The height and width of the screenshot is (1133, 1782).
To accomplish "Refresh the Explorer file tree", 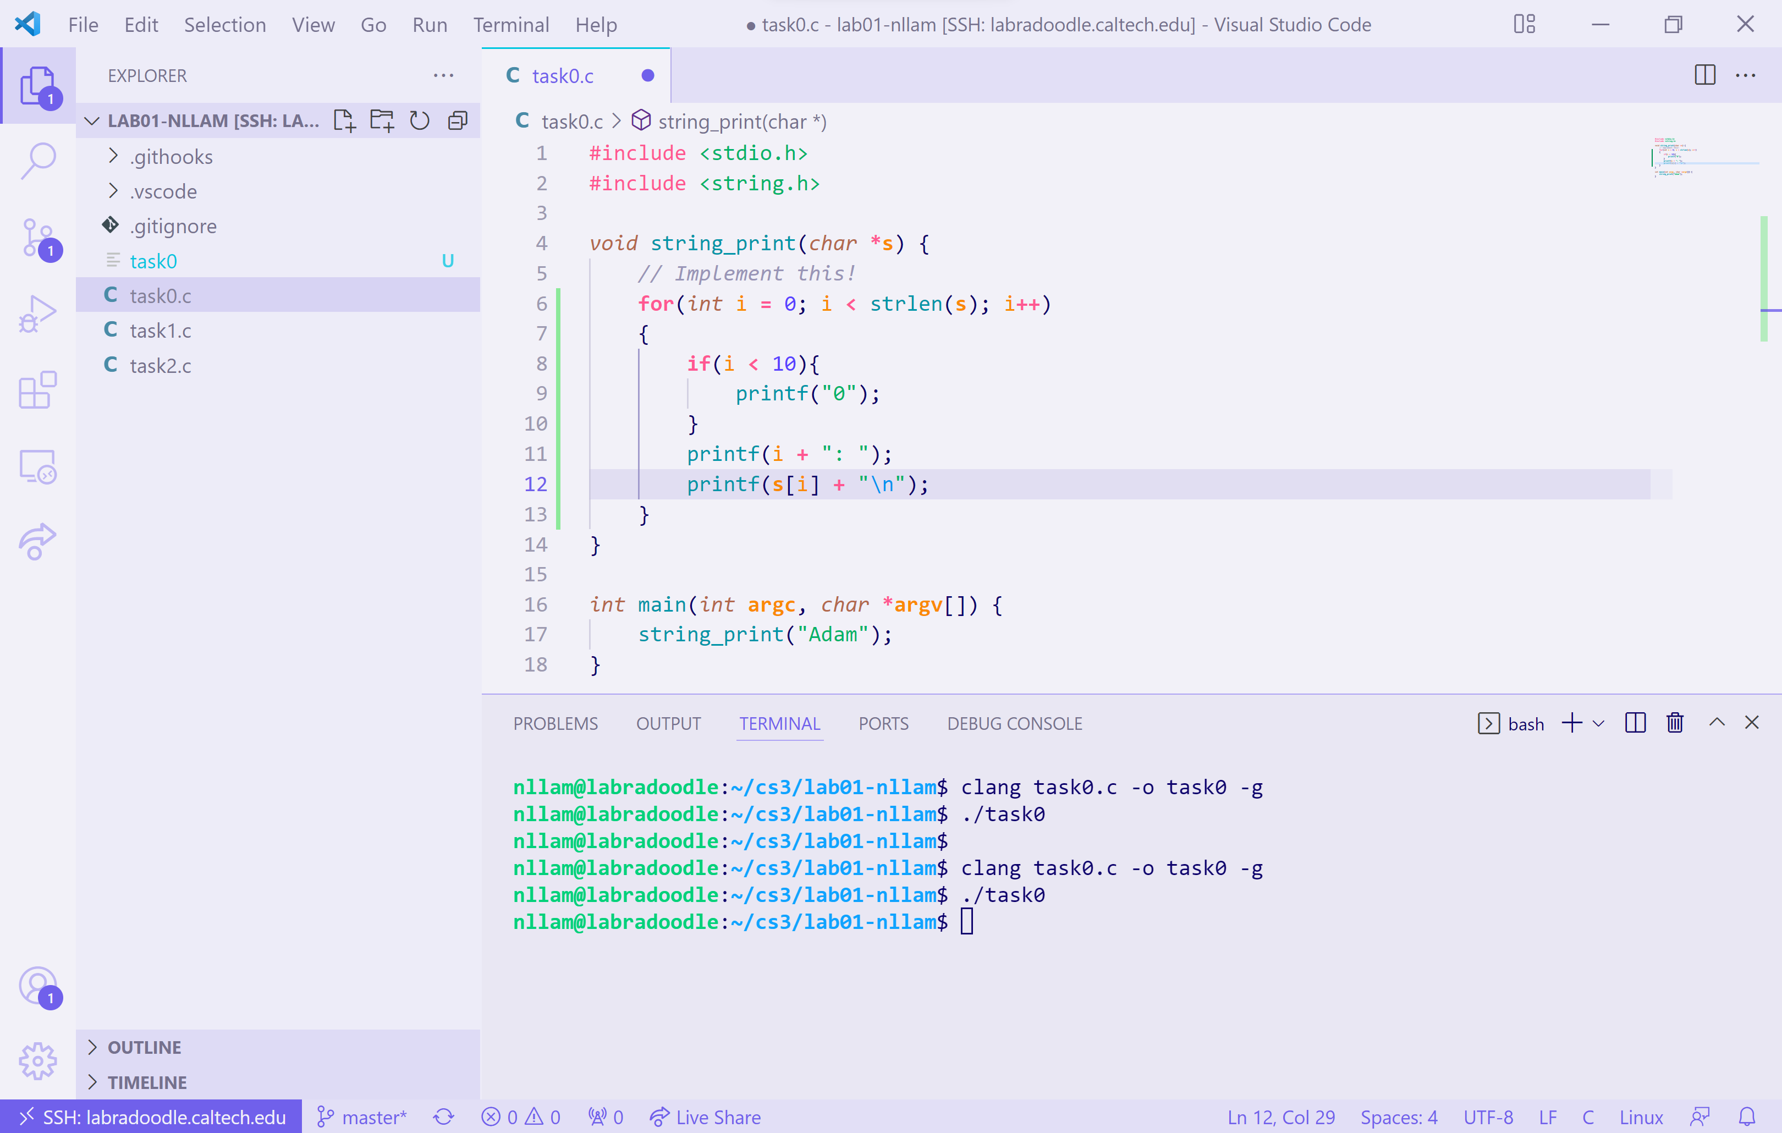I will tap(420, 120).
